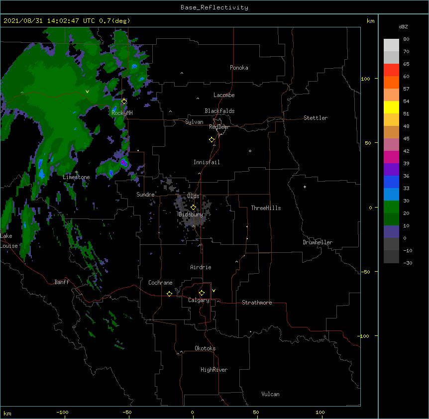Select the Innisfail city label

[x=207, y=162]
